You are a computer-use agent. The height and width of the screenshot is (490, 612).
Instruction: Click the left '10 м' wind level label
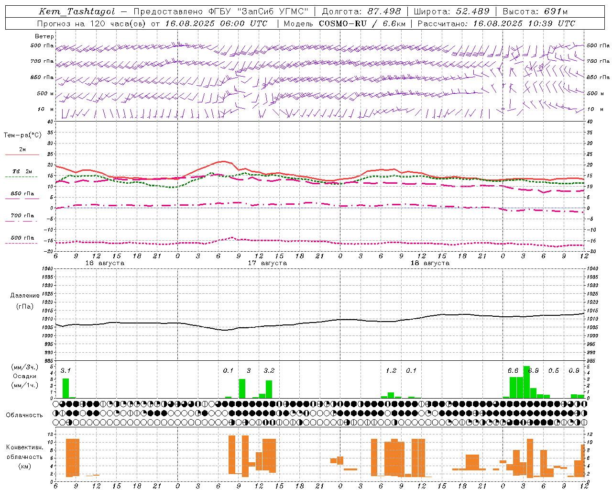click(45, 109)
